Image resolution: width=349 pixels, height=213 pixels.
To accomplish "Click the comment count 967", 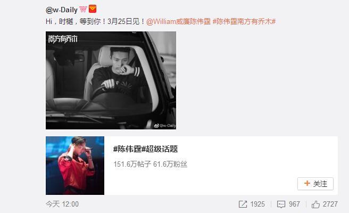I will point(294,204).
